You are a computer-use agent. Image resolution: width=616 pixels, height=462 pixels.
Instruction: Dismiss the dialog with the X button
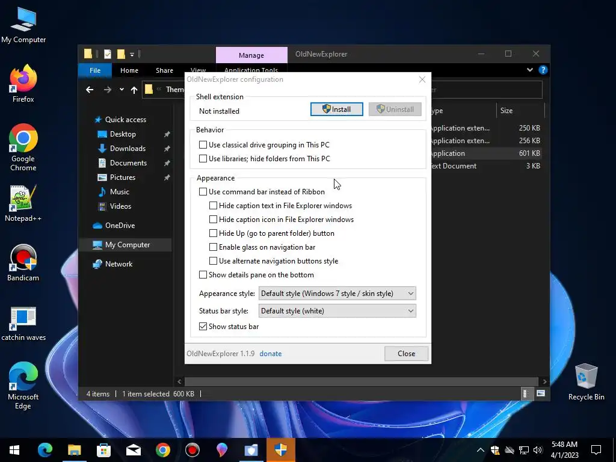tap(422, 79)
